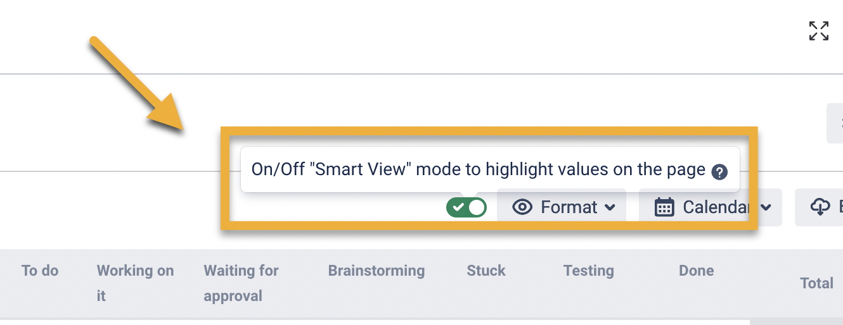Click the To do column header
The height and width of the screenshot is (325, 843).
coord(40,271)
